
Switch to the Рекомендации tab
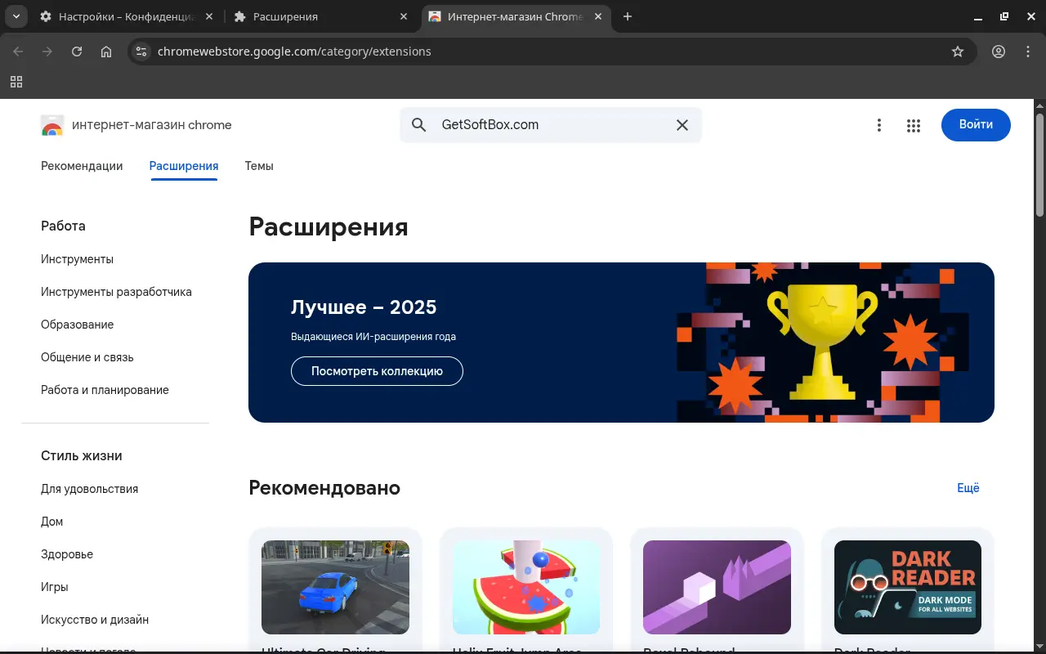point(82,166)
